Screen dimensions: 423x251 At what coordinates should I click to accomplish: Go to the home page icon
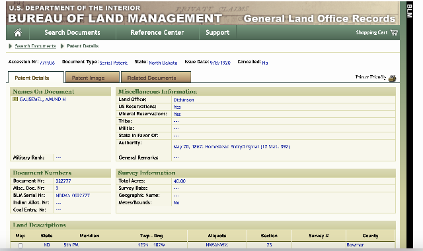[18, 32]
